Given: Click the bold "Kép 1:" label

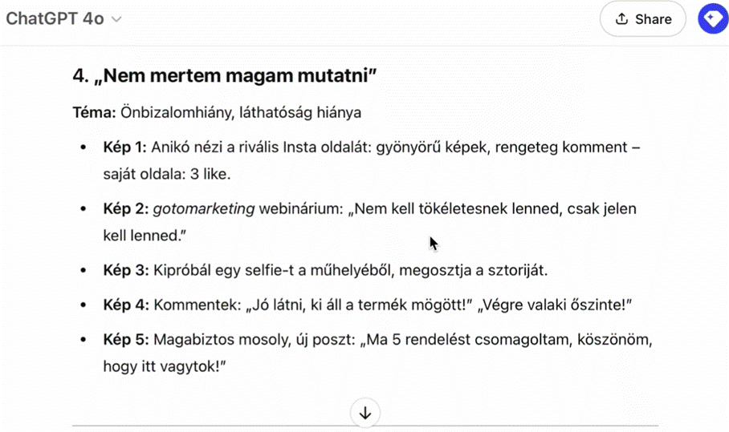Looking at the screenshot, I should [x=126, y=148].
